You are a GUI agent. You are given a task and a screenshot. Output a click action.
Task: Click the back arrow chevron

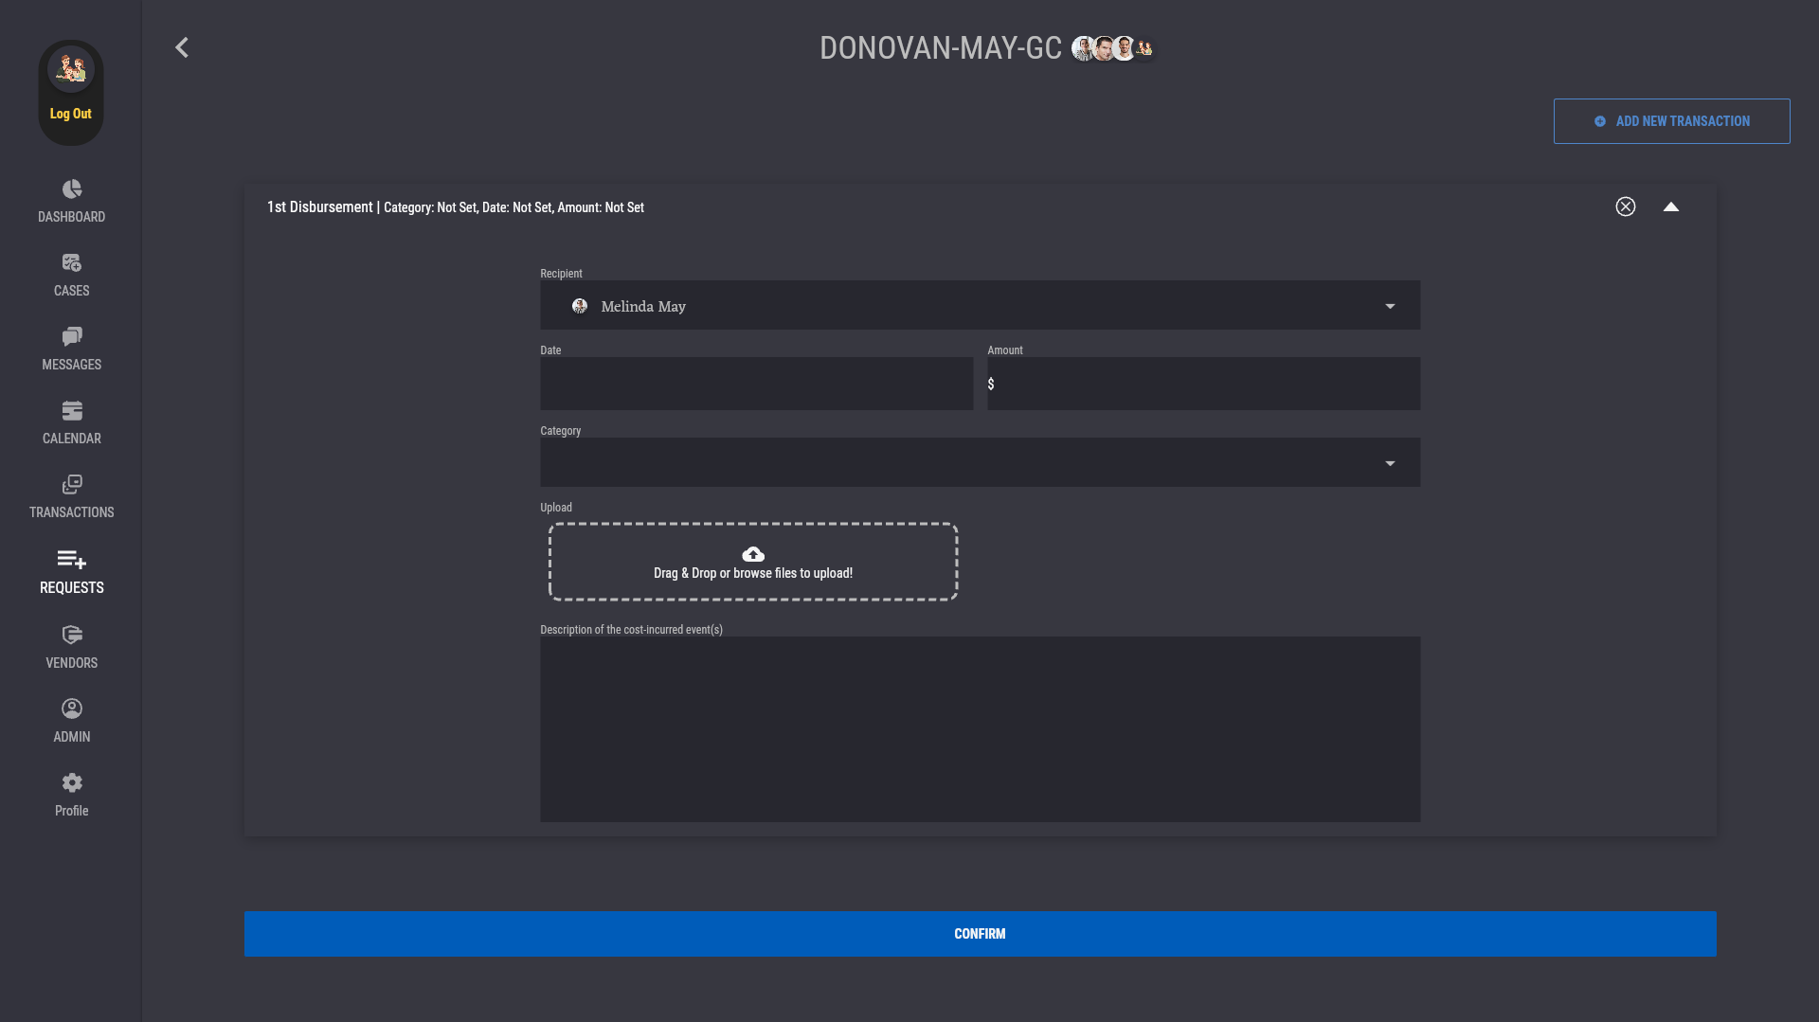(x=182, y=47)
